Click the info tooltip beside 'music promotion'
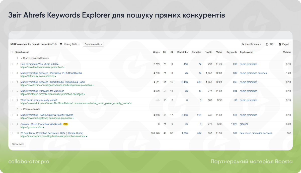The width and height of the screenshot is (301, 173). (x=55, y=44)
